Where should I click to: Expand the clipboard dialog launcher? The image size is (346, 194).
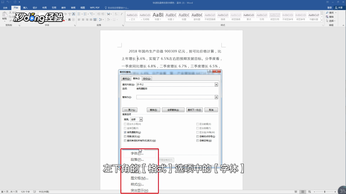(x=19, y=25)
